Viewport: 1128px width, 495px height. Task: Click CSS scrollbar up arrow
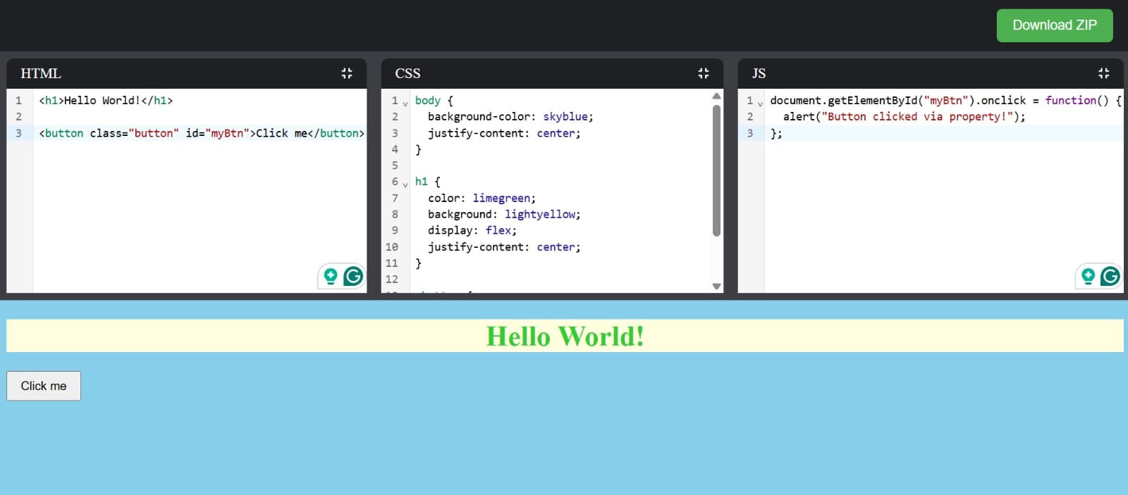tap(716, 96)
